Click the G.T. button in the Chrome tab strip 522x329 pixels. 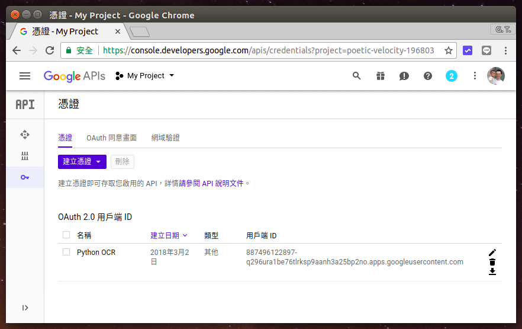pos(503,29)
